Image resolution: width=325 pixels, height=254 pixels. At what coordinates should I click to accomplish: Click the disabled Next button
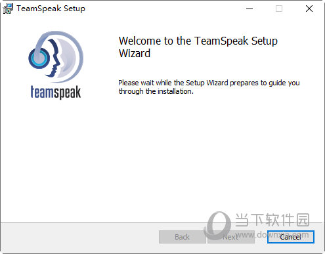(x=231, y=237)
